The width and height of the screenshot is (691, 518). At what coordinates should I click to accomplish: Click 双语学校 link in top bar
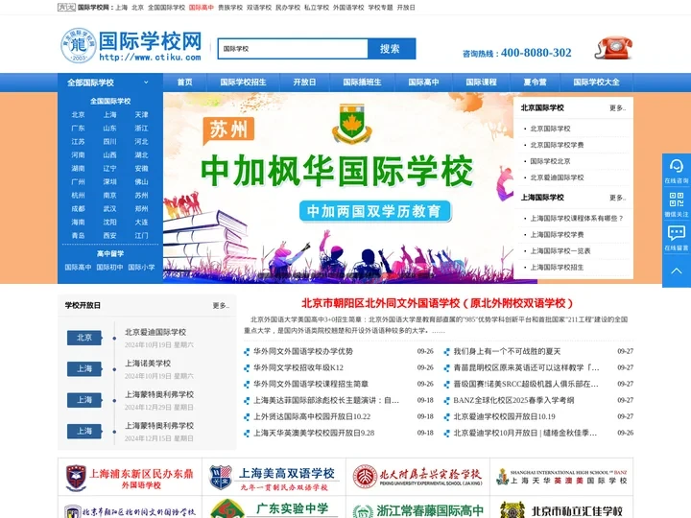click(259, 8)
